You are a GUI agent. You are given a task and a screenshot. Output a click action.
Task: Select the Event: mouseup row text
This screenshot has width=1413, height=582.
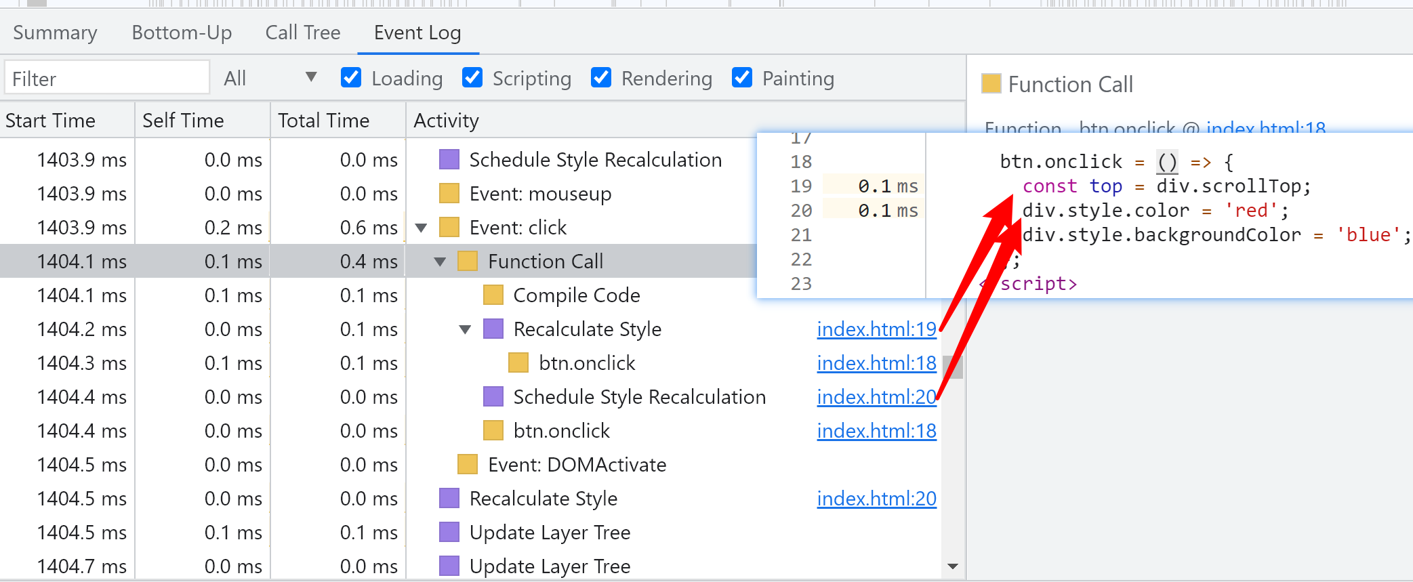coord(540,194)
